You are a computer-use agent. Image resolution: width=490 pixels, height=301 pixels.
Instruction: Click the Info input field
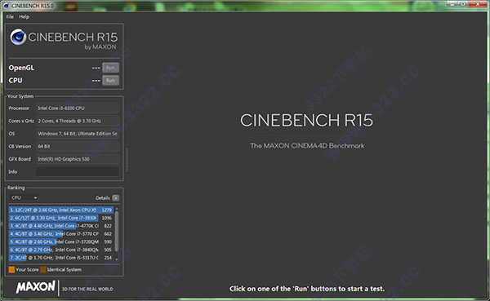pyautogui.click(x=78, y=172)
